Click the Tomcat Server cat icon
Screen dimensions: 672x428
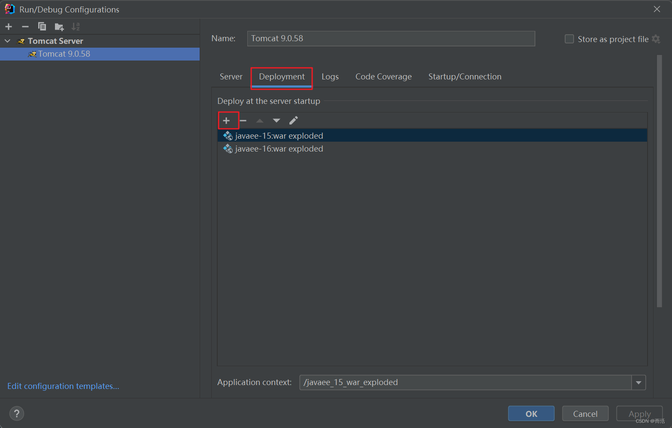pyautogui.click(x=21, y=41)
